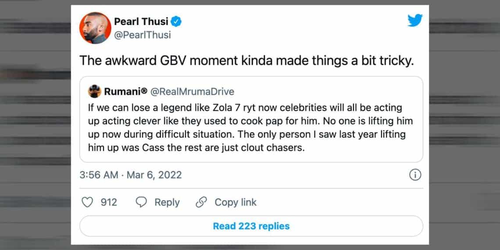Like the tweet with heart icon
Screen dimensions: 500x250
click(x=88, y=202)
